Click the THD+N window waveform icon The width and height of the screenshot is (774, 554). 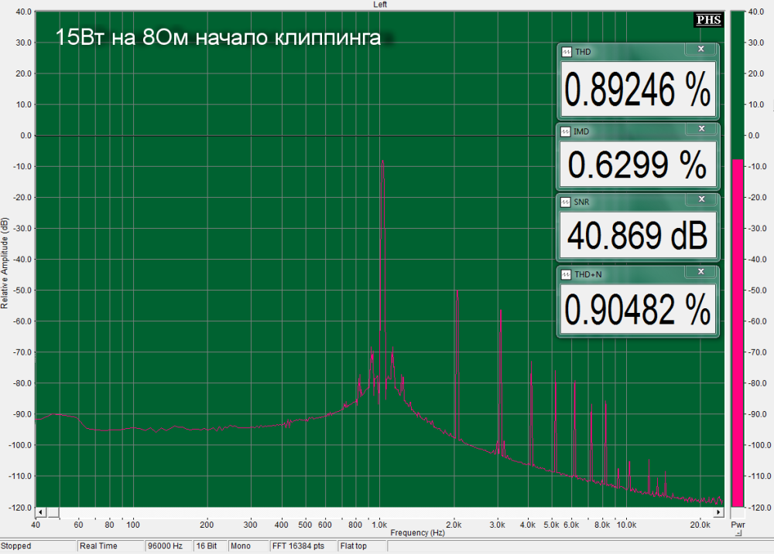566,274
